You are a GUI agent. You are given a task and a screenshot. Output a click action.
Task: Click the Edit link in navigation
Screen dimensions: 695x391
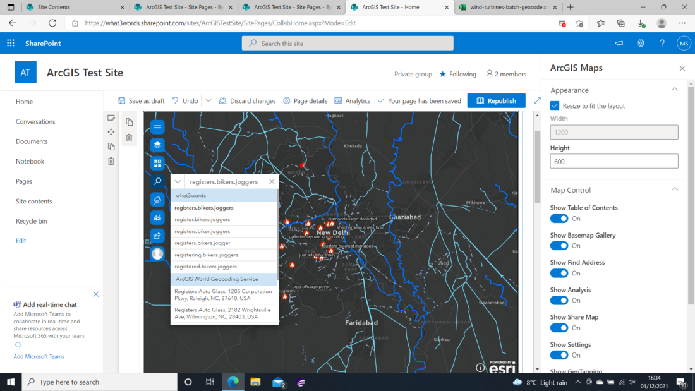click(21, 241)
